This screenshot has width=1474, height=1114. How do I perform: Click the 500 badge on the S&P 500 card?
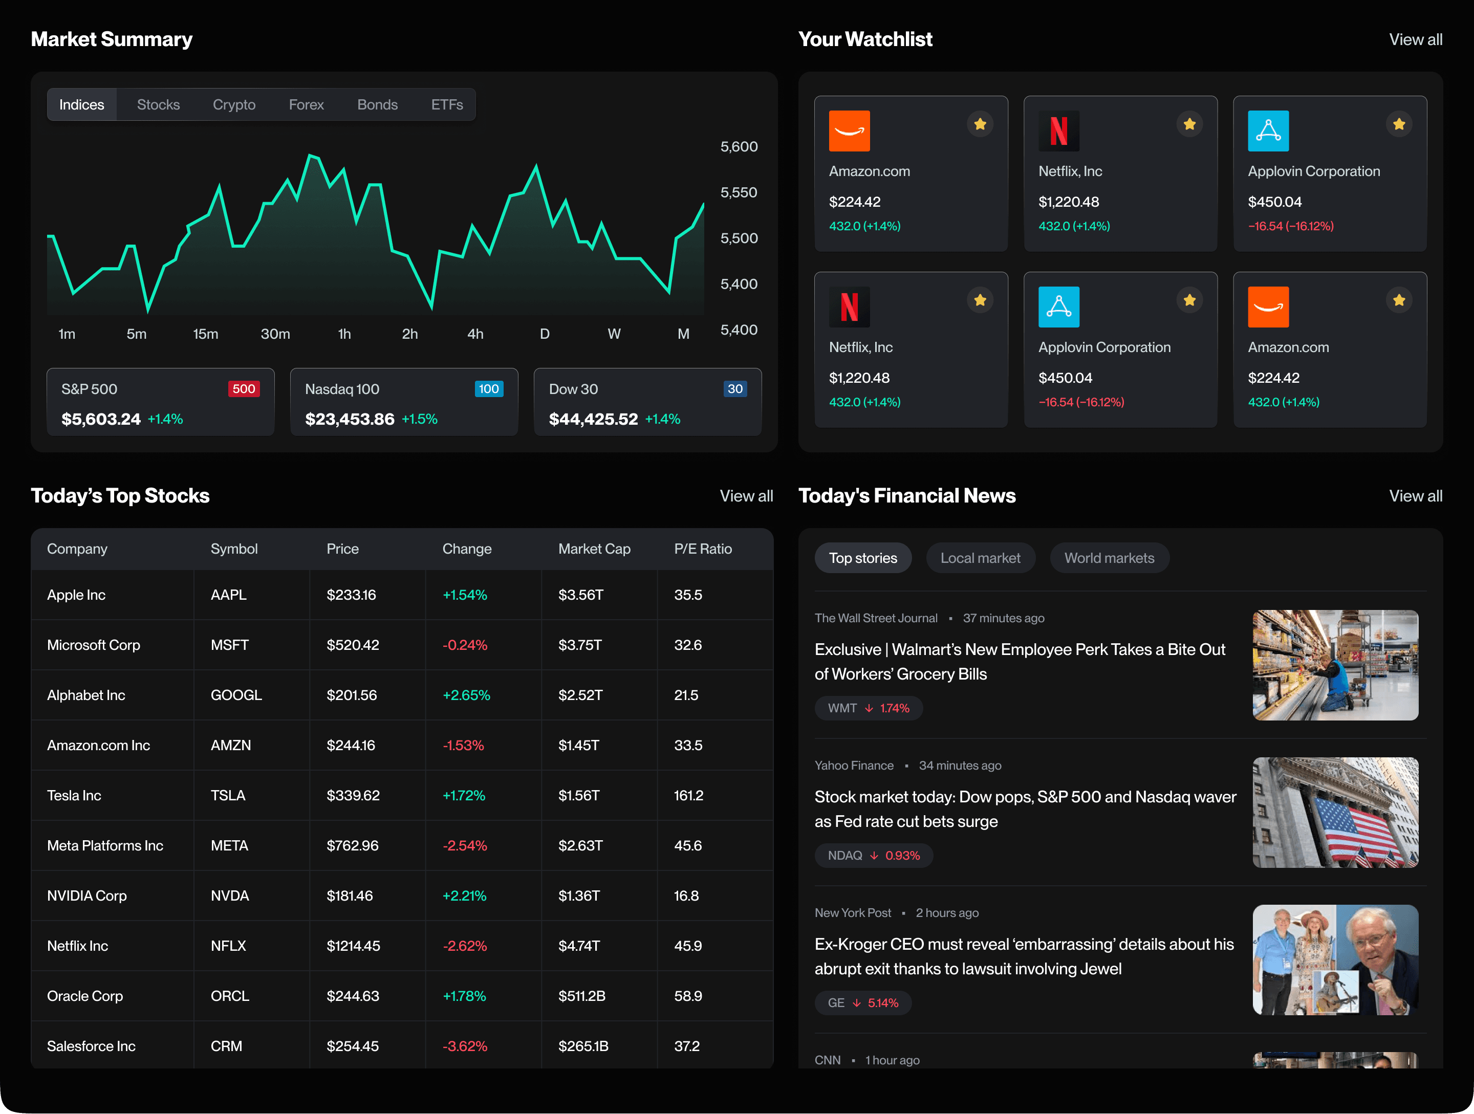pos(244,388)
